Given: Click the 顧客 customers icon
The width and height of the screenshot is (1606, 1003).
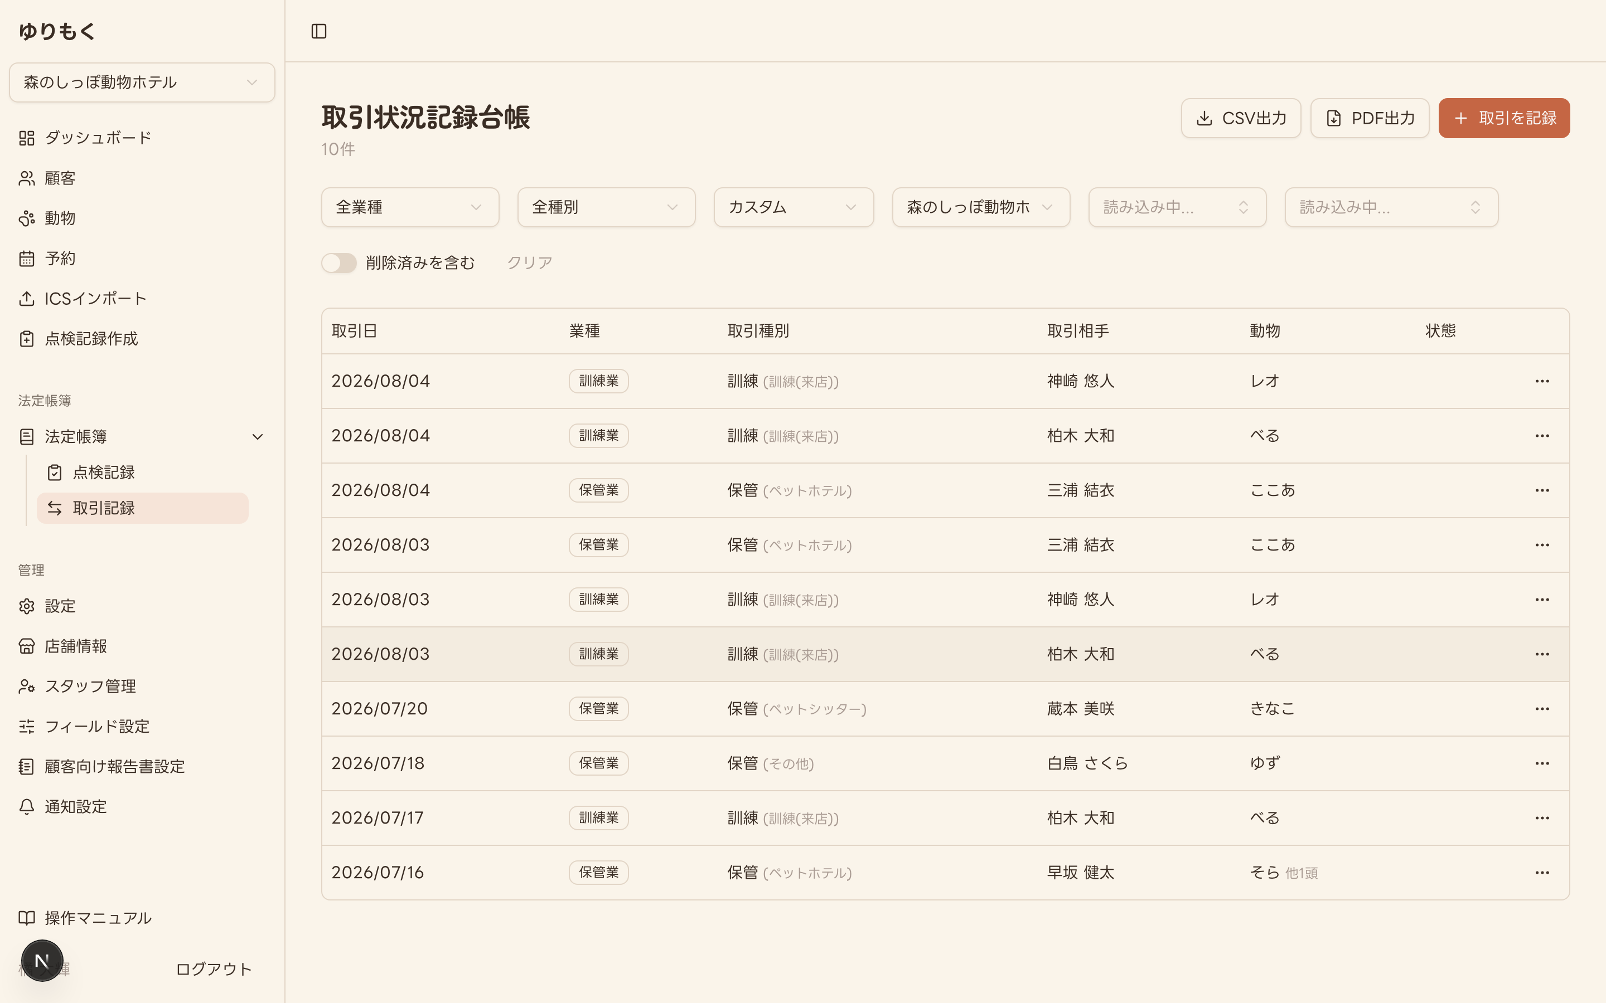Looking at the screenshot, I should pyautogui.click(x=27, y=178).
